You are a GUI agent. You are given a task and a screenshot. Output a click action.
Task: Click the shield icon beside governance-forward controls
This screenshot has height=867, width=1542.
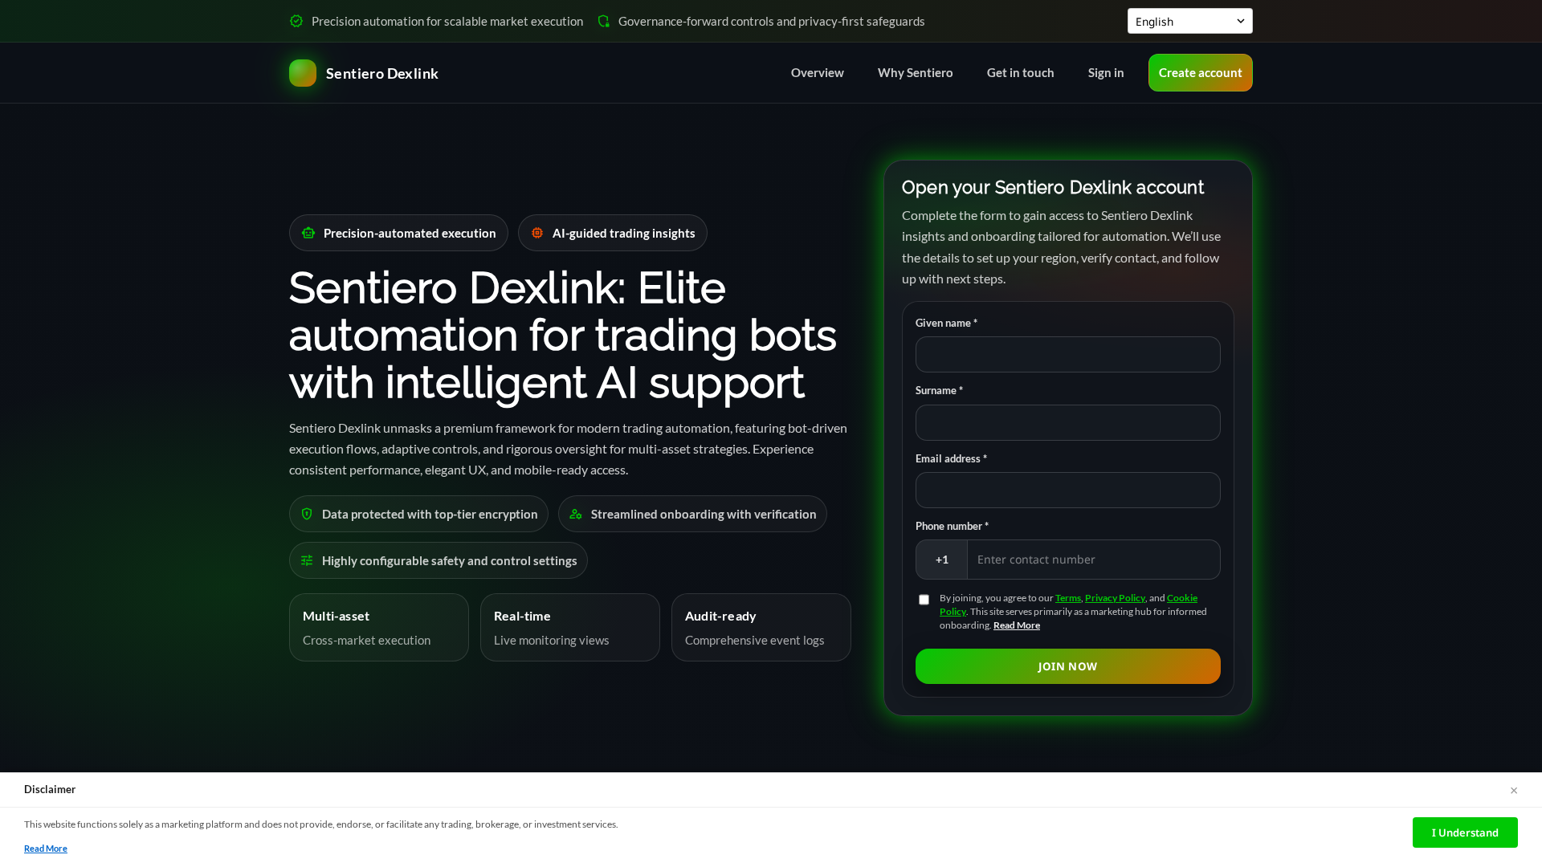pyautogui.click(x=603, y=21)
